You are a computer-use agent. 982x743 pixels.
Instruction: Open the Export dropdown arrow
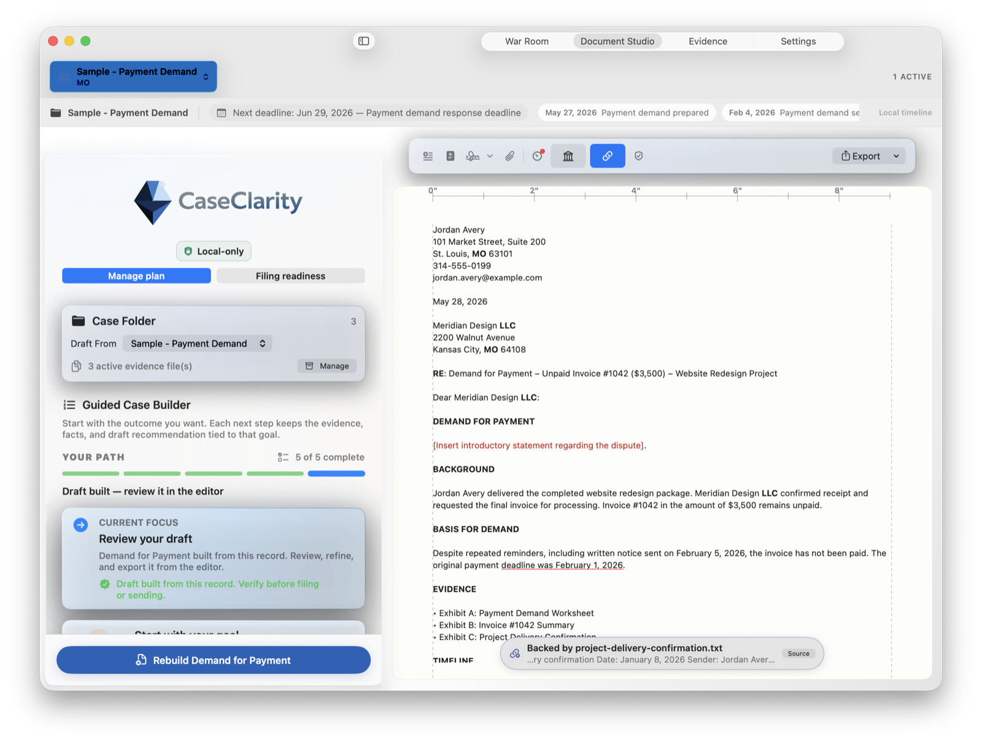coord(896,156)
